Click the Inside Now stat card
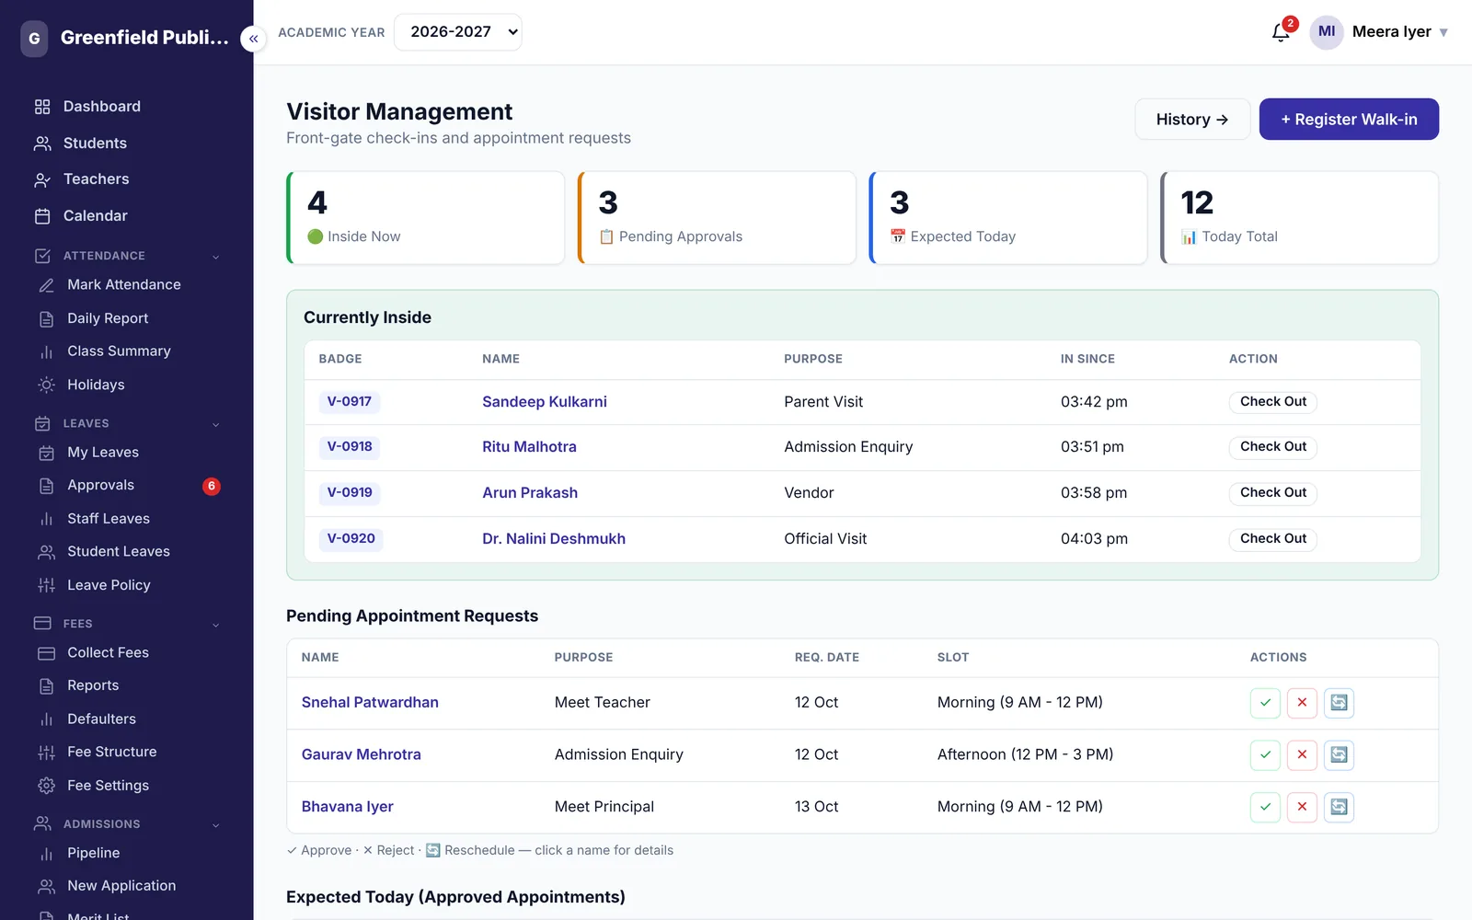 425,218
